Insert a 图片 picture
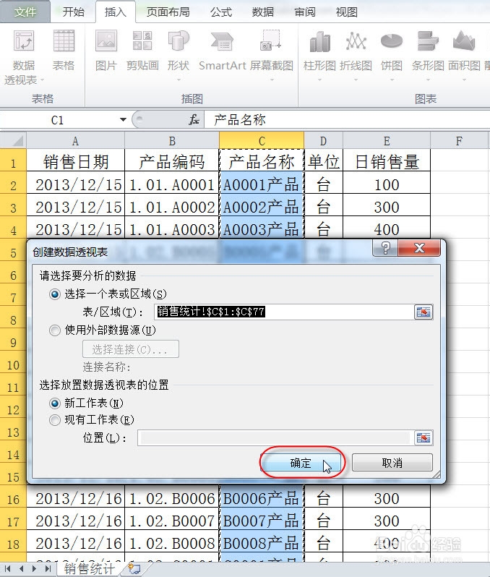 click(106, 51)
